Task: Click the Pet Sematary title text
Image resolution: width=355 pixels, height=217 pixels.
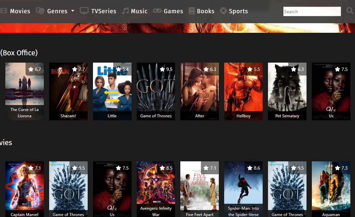Action: (x=287, y=116)
